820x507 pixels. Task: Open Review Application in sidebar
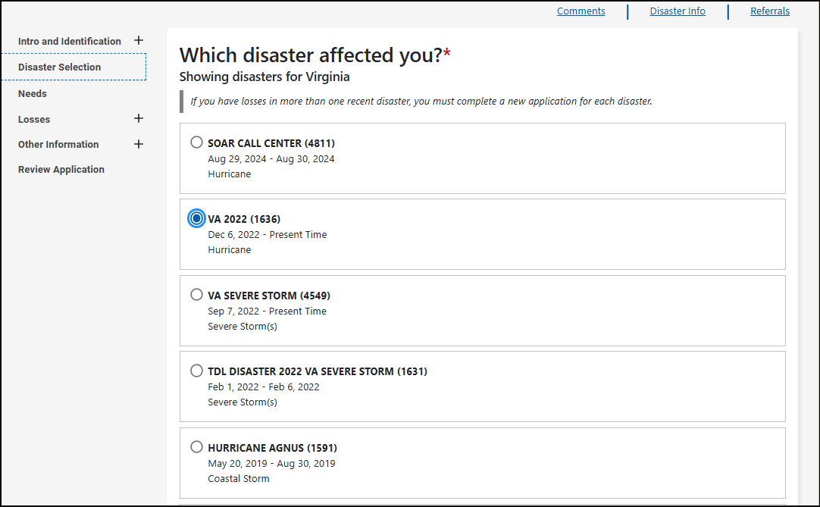coord(61,169)
